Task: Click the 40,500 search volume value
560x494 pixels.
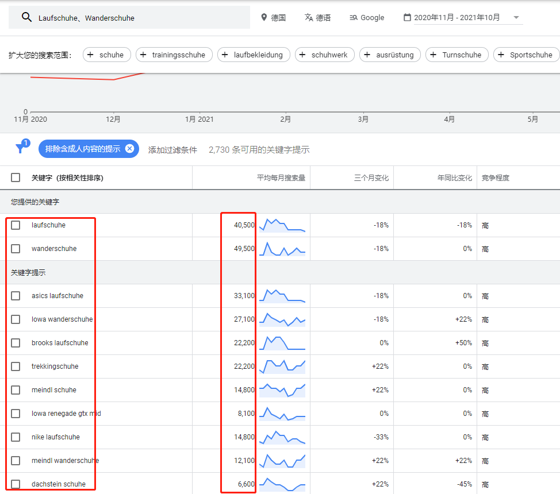Action: [244, 225]
